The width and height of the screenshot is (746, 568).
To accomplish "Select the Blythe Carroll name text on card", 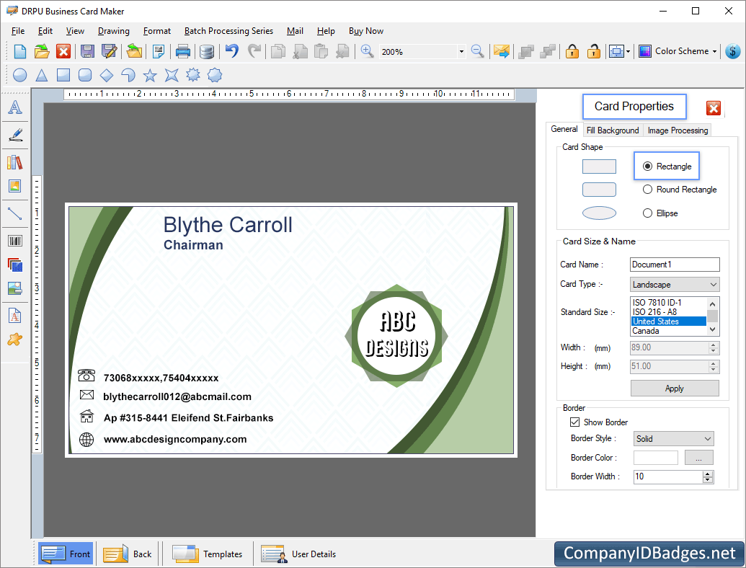I will pos(228,225).
